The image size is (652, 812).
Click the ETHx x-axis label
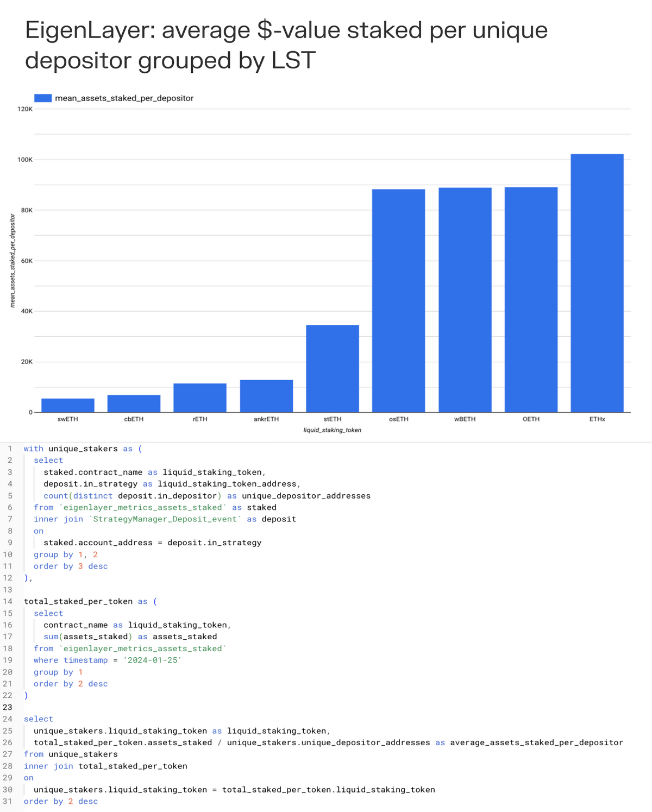[x=597, y=419]
